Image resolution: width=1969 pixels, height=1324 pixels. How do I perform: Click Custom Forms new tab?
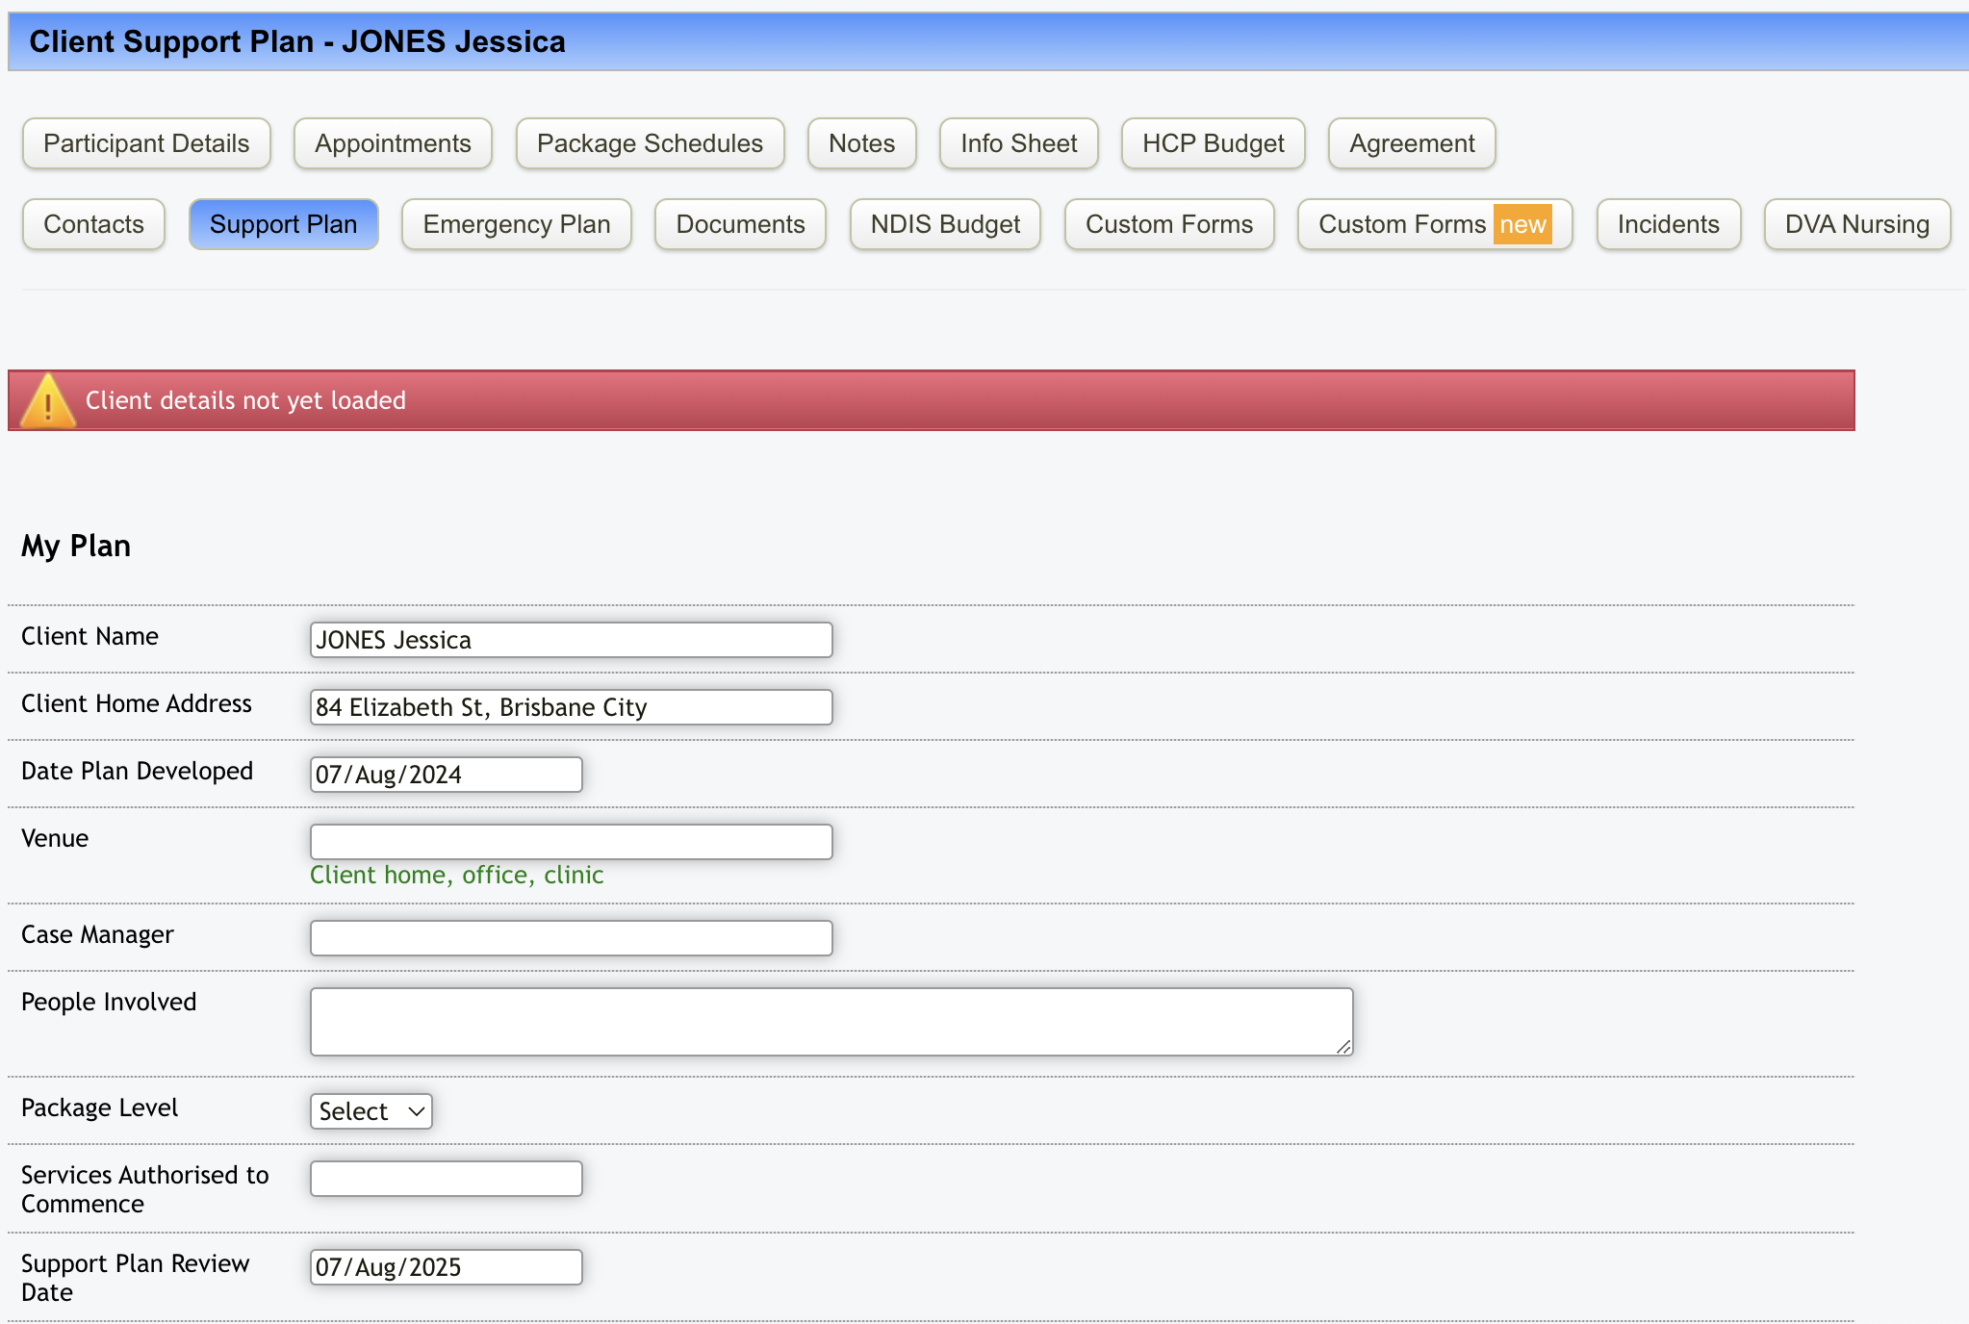tap(1434, 224)
